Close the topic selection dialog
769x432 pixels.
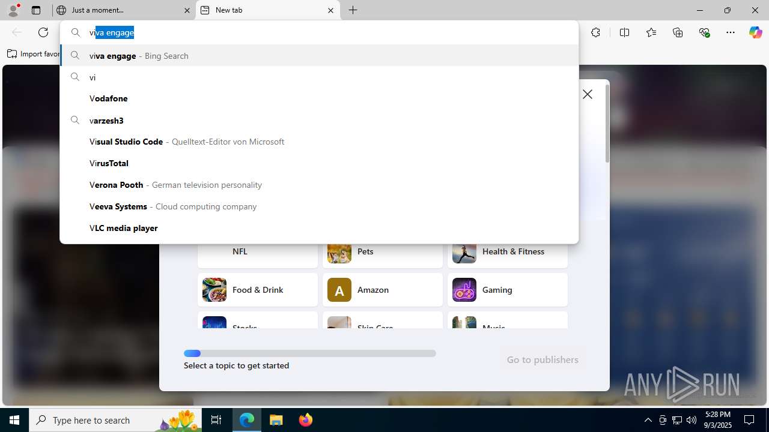(x=588, y=94)
